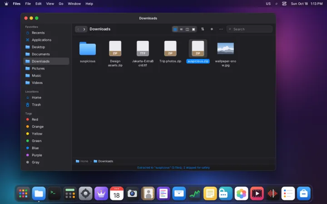Go forward with the right chevron
327x204 pixels.
click(84, 29)
